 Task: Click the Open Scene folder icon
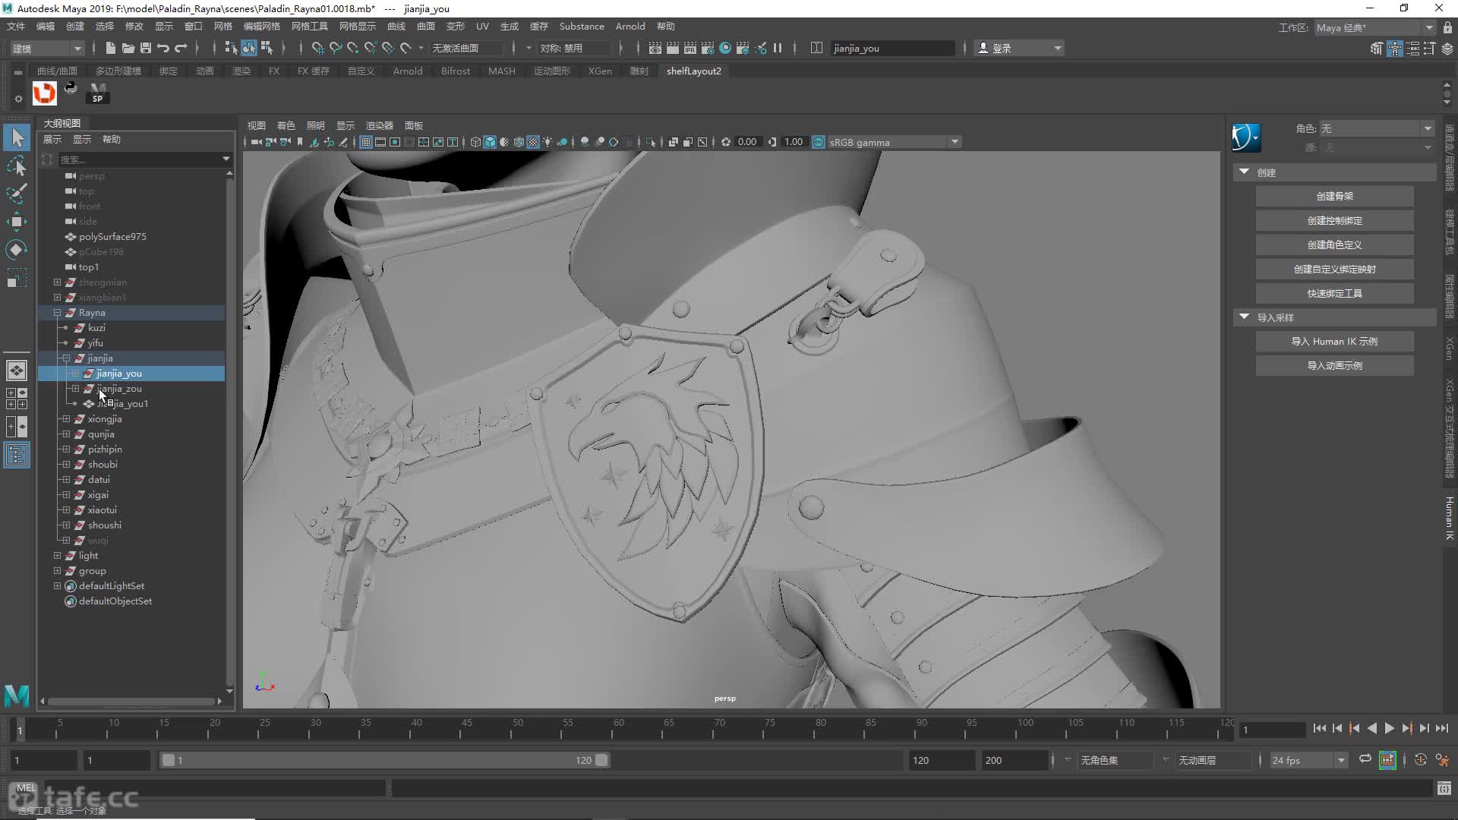(x=128, y=48)
